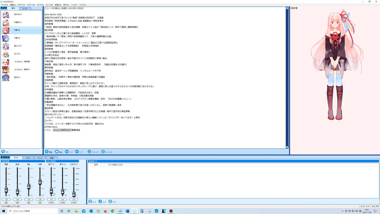Viewport: 380px width, 214px height.
Task: Click the 文末ポーズ value field below slider
Action: pos(74,199)
